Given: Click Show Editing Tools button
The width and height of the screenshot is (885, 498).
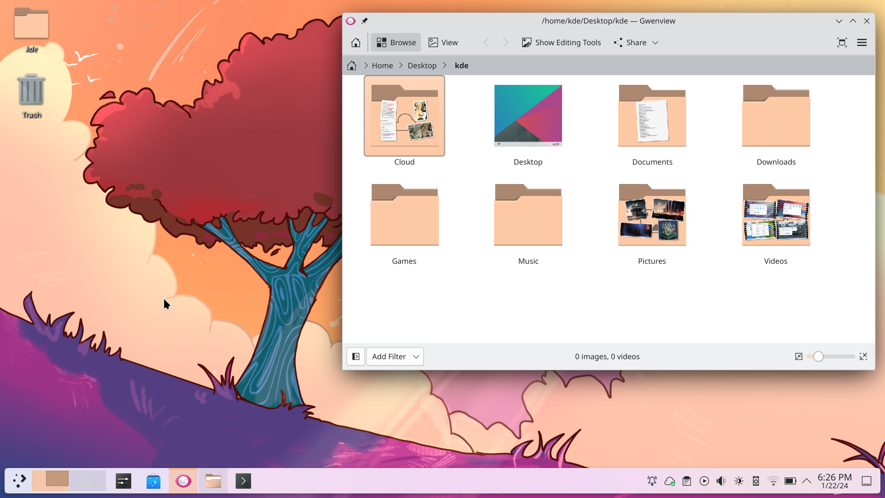Looking at the screenshot, I should pyautogui.click(x=561, y=42).
